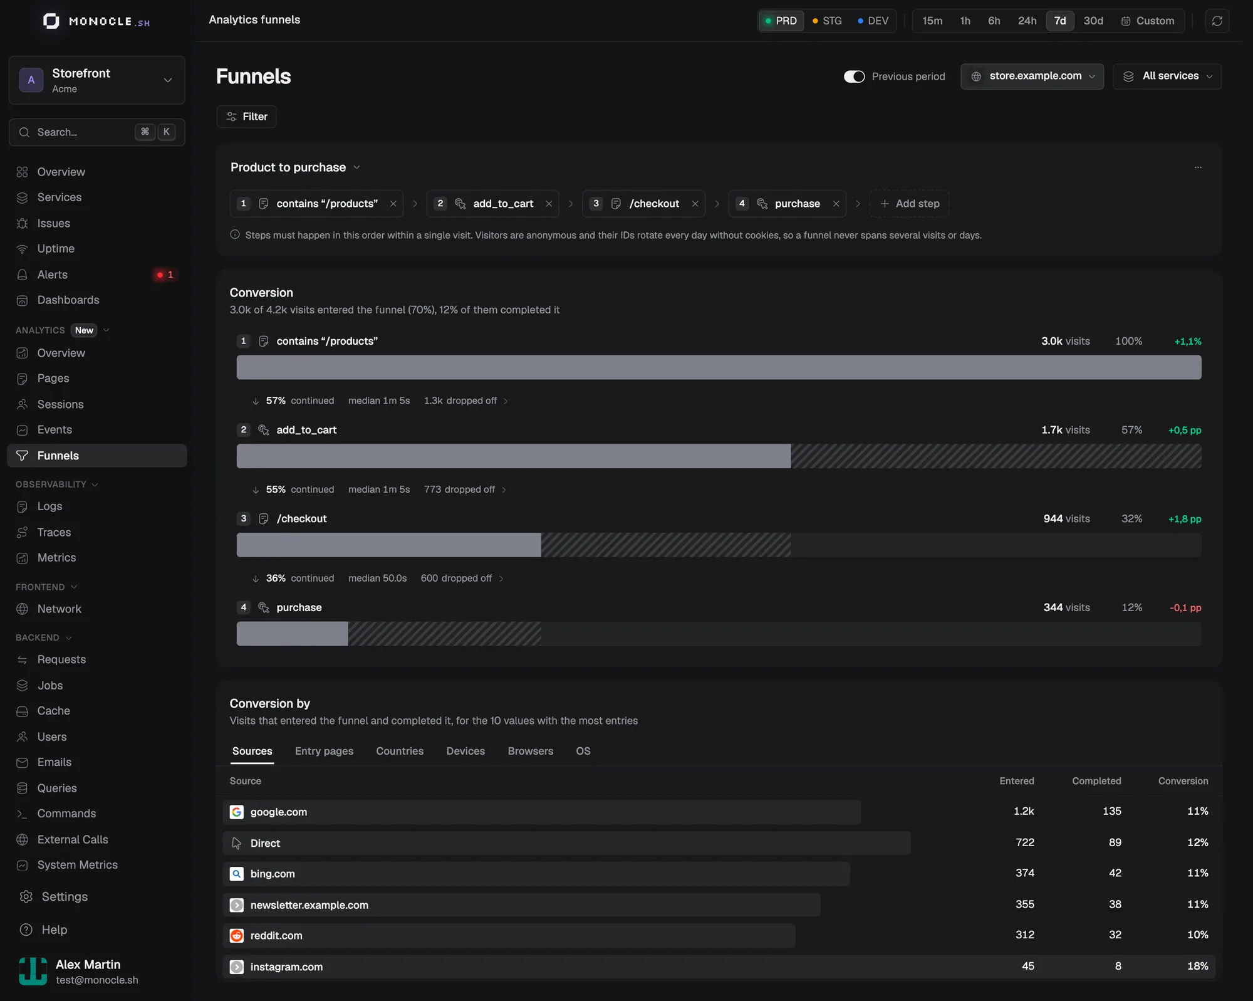Click the Add step button
Image resolution: width=1253 pixels, height=1001 pixels.
click(x=909, y=204)
